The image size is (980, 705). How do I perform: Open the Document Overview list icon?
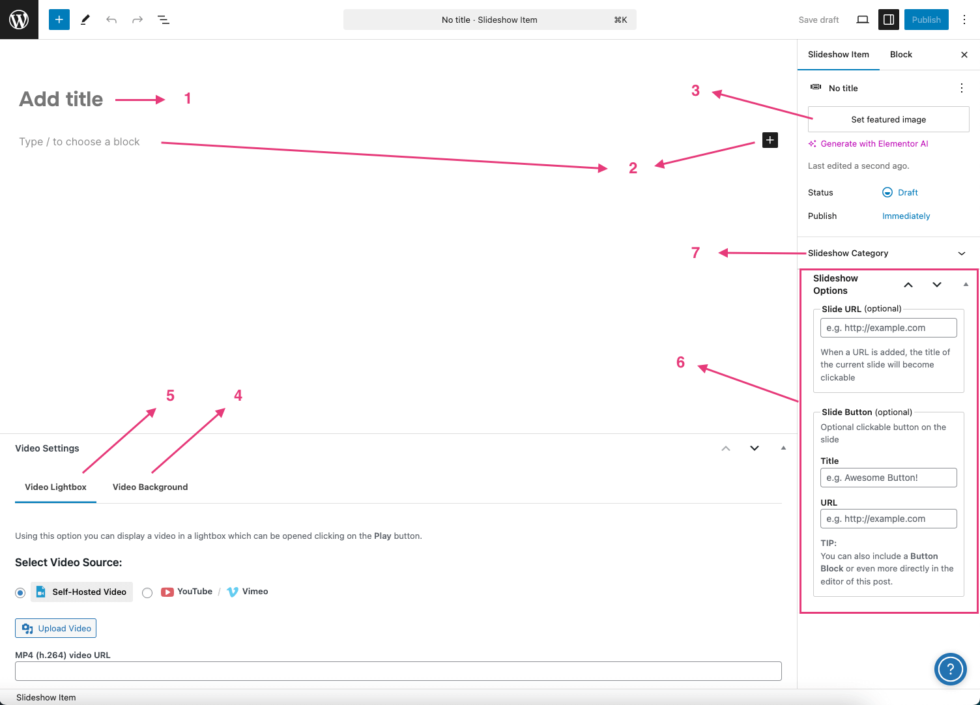[x=164, y=20]
